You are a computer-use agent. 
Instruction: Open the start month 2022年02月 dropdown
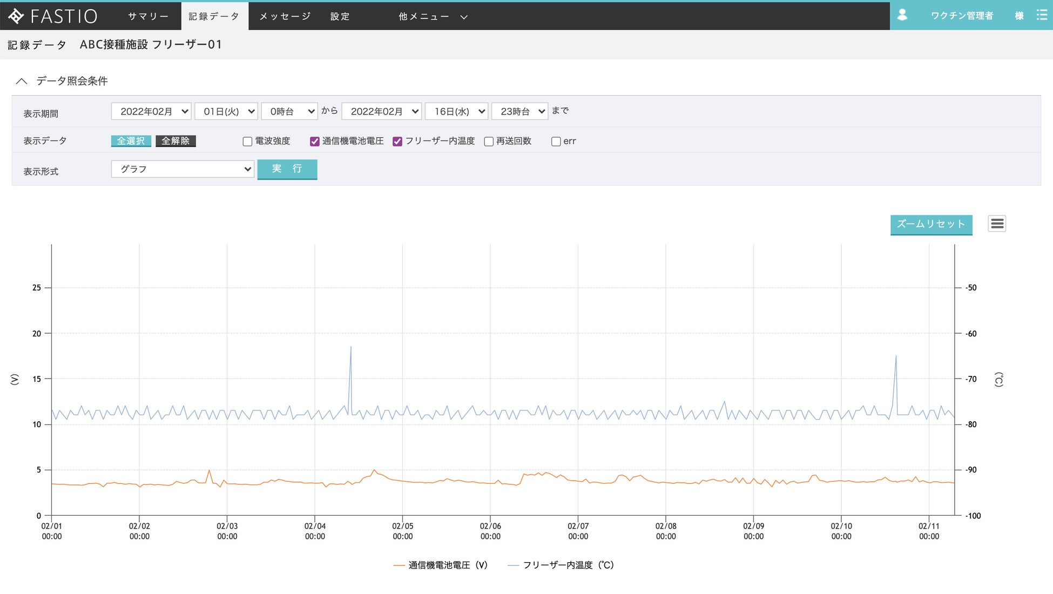151,111
